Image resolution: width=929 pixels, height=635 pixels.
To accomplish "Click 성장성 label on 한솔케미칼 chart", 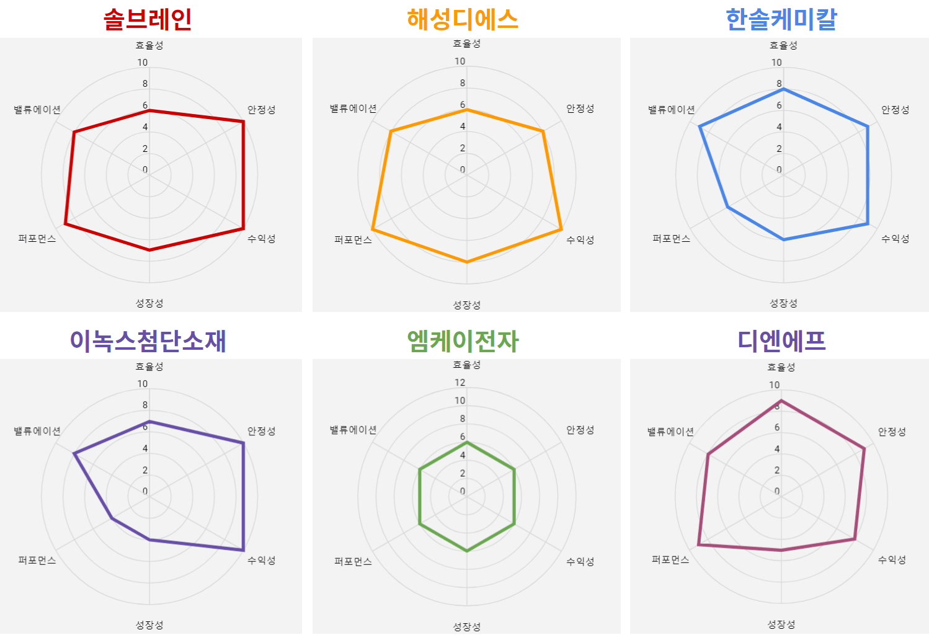I will pos(783,303).
